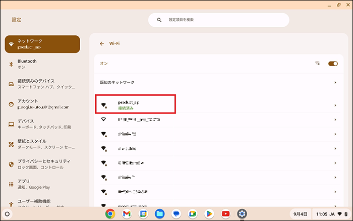This screenshot has height=221, width=353.
Task: Open details arrow for the connected network
Action: click(335, 105)
